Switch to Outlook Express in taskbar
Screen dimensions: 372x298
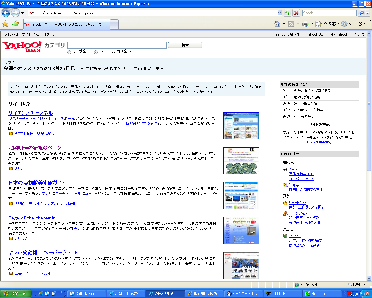[x=86, y=294]
